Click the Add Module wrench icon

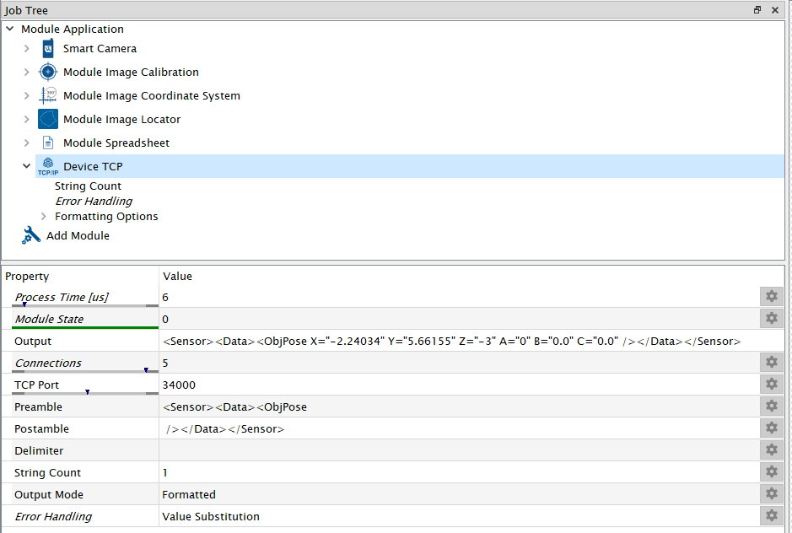tap(31, 235)
